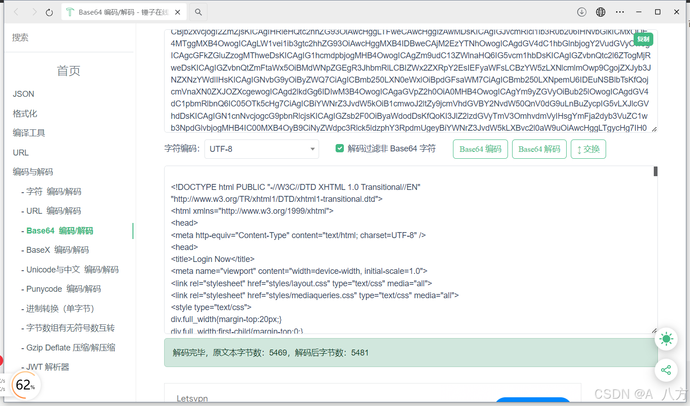Click the Base64 编码 button

pyautogui.click(x=480, y=149)
